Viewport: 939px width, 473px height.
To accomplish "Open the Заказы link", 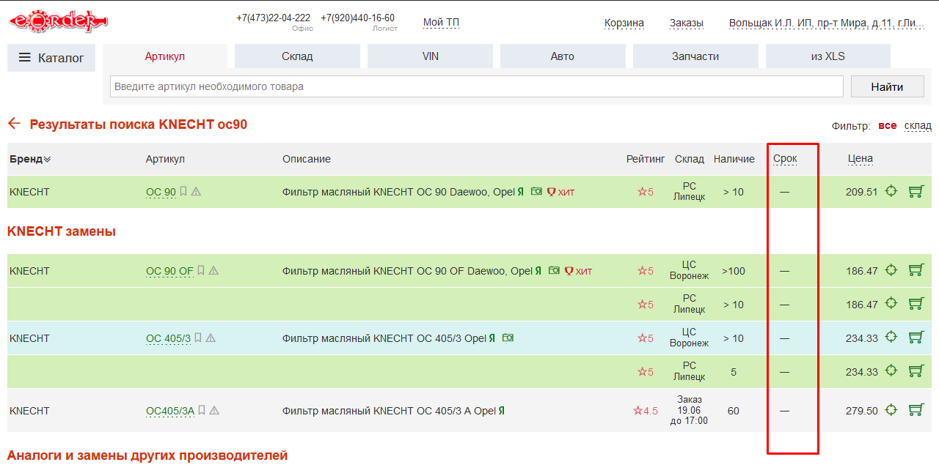I will [x=687, y=23].
